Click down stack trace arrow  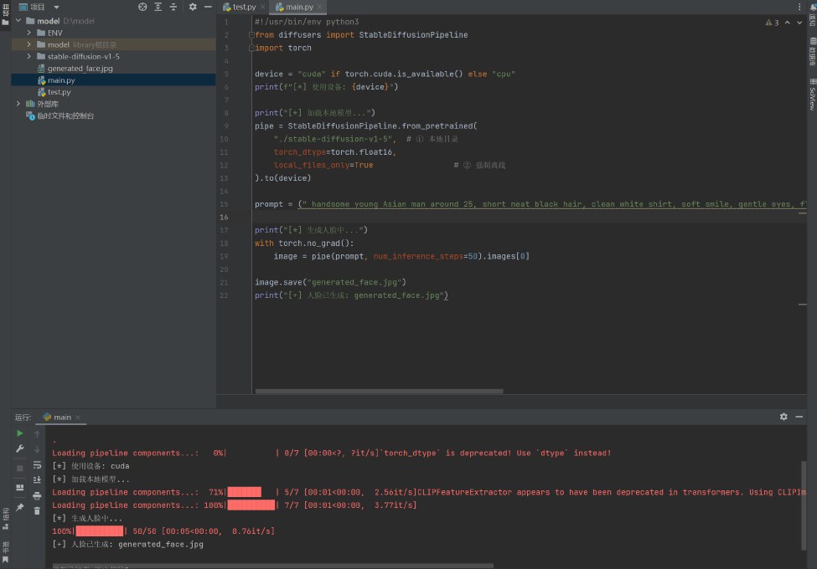coord(37,449)
